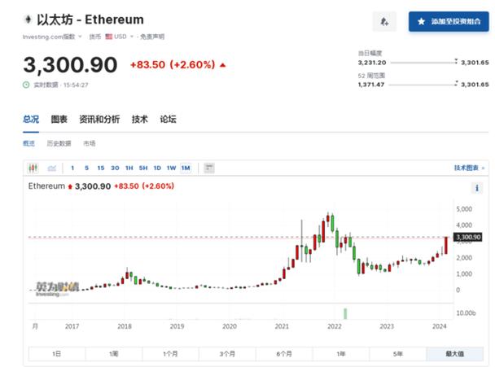Select the 1M chart interval
The image size is (495, 367).
coord(185,168)
